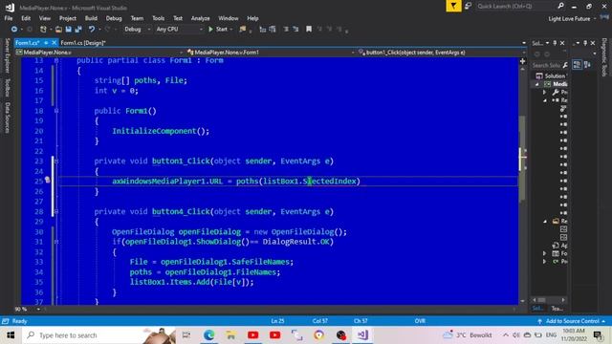Viewport: 612px width, 344px height.
Task: Open the Analyze menu
Action: pos(200,18)
